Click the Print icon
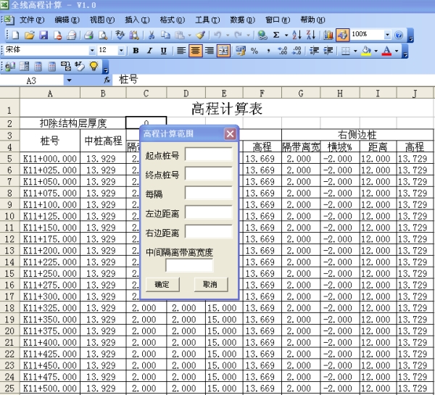 coord(88,35)
